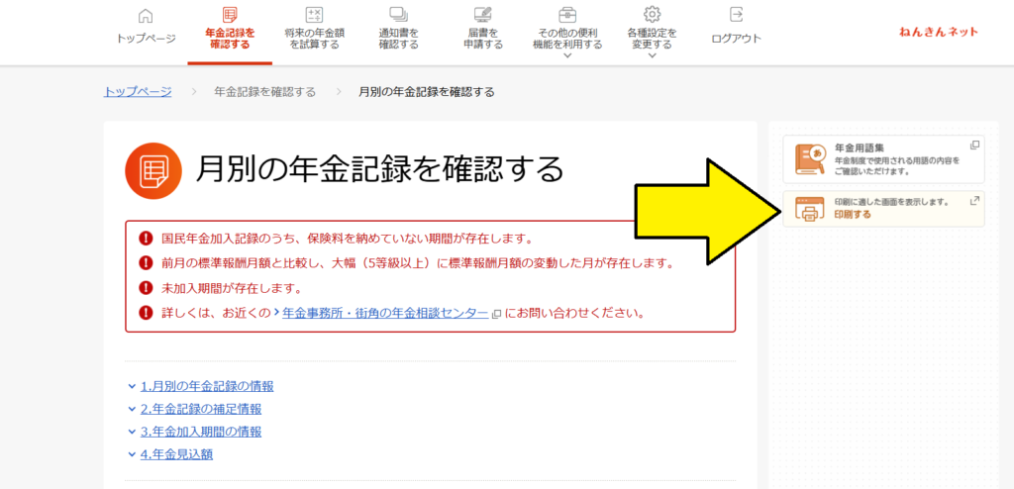Click the gear icon for 各種設定を変更する

pos(652,15)
